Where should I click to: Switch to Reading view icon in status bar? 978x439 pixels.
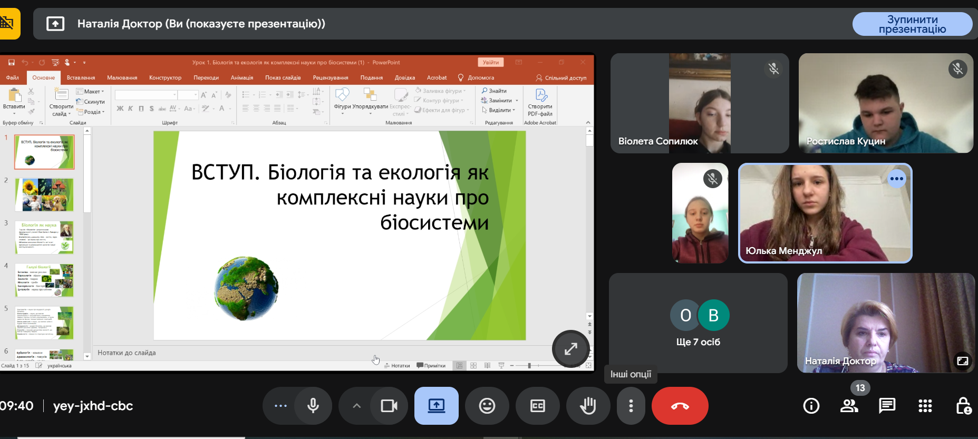coord(487,365)
